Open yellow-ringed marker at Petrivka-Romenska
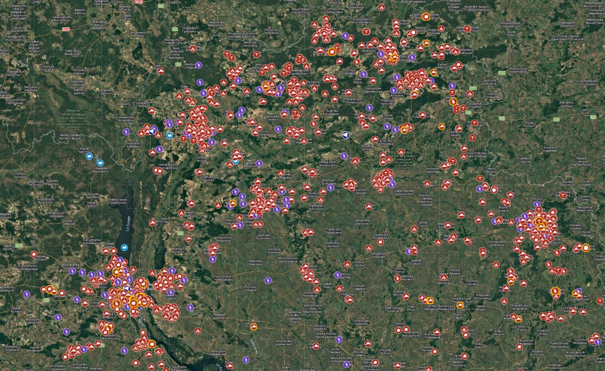Image resolution: width=605 pixels, height=371 pixels. (430, 301)
